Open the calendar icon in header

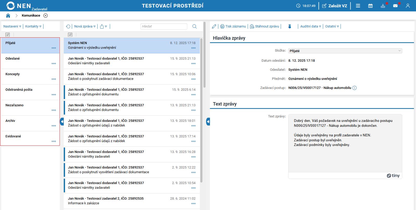370,6
